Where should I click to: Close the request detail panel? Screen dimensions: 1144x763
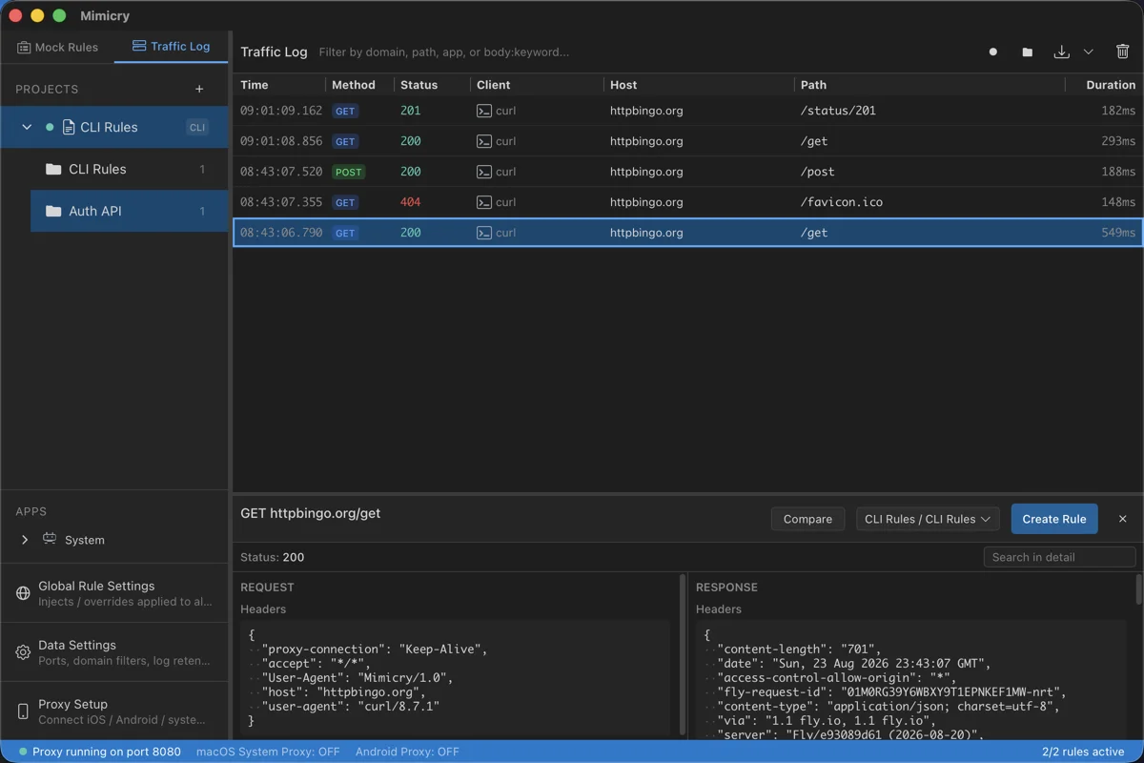(1122, 519)
